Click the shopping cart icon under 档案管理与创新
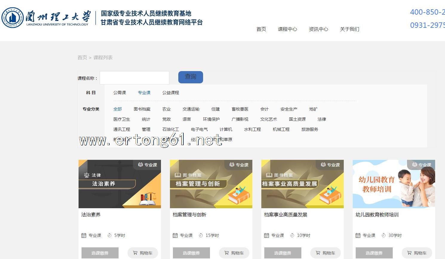Image resolution: width=445 pixels, height=259 pixels. 226,253
